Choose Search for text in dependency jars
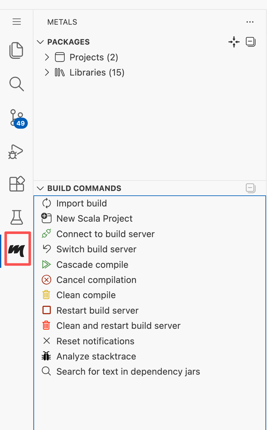Image resolution: width=267 pixels, height=430 pixels. [128, 372]
